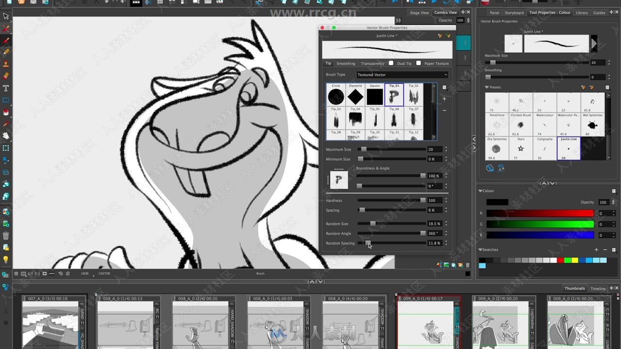This screenshot has height=349, width=621.
Task: Adjust the Random Size slider
Action: (x=392, y=223)
